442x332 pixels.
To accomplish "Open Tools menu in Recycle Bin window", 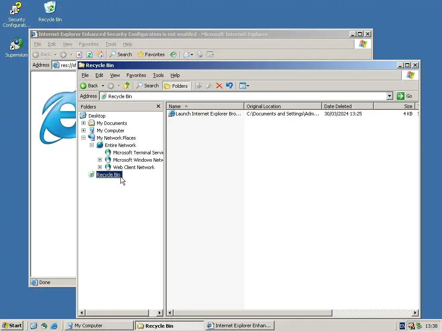I will (x=158, y=75).
